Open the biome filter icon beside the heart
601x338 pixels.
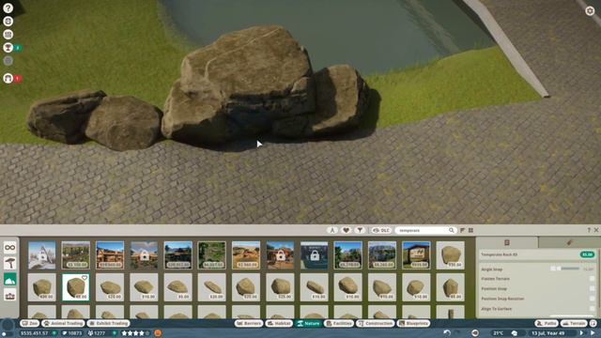332,230
